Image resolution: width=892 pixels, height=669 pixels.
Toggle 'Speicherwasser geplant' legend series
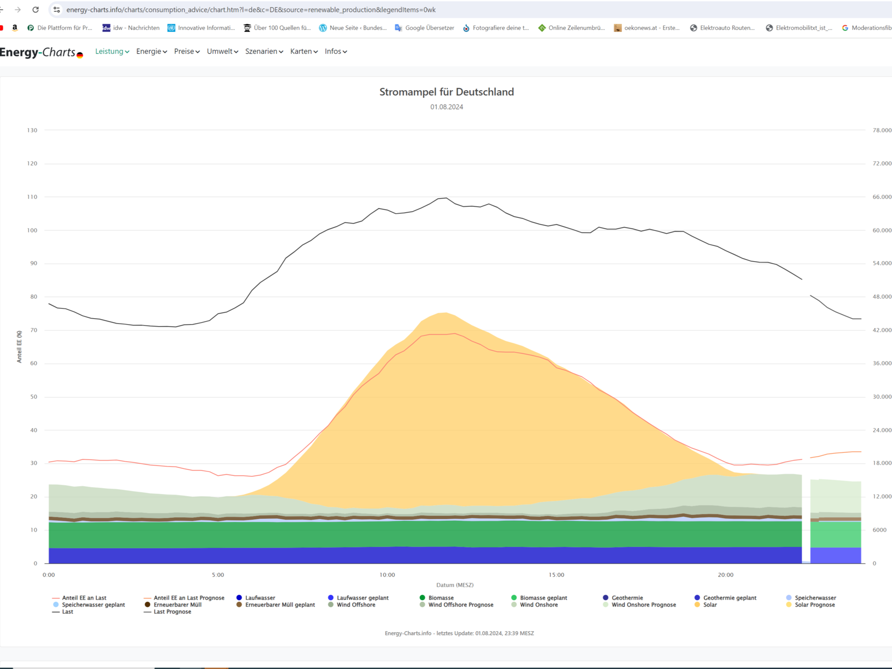pyautogui.click(x=89, y=605)
